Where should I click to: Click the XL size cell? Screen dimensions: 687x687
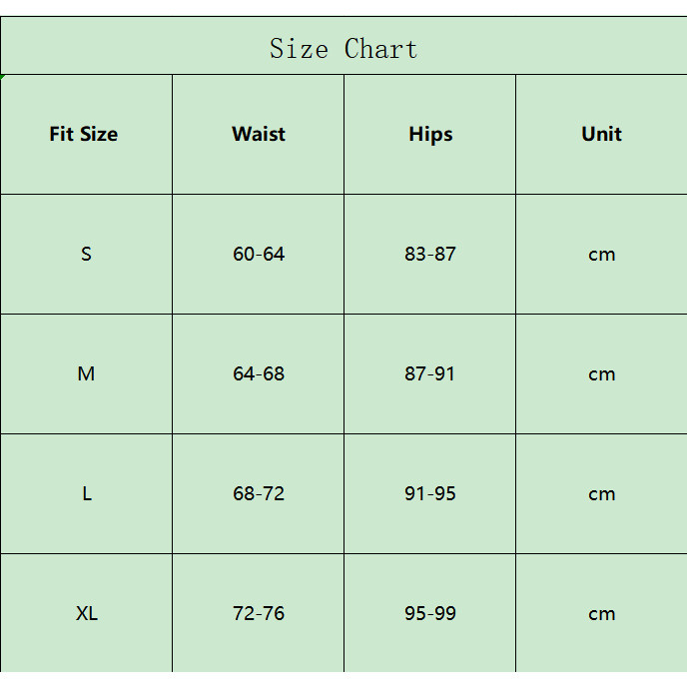[x=86, y=613]
